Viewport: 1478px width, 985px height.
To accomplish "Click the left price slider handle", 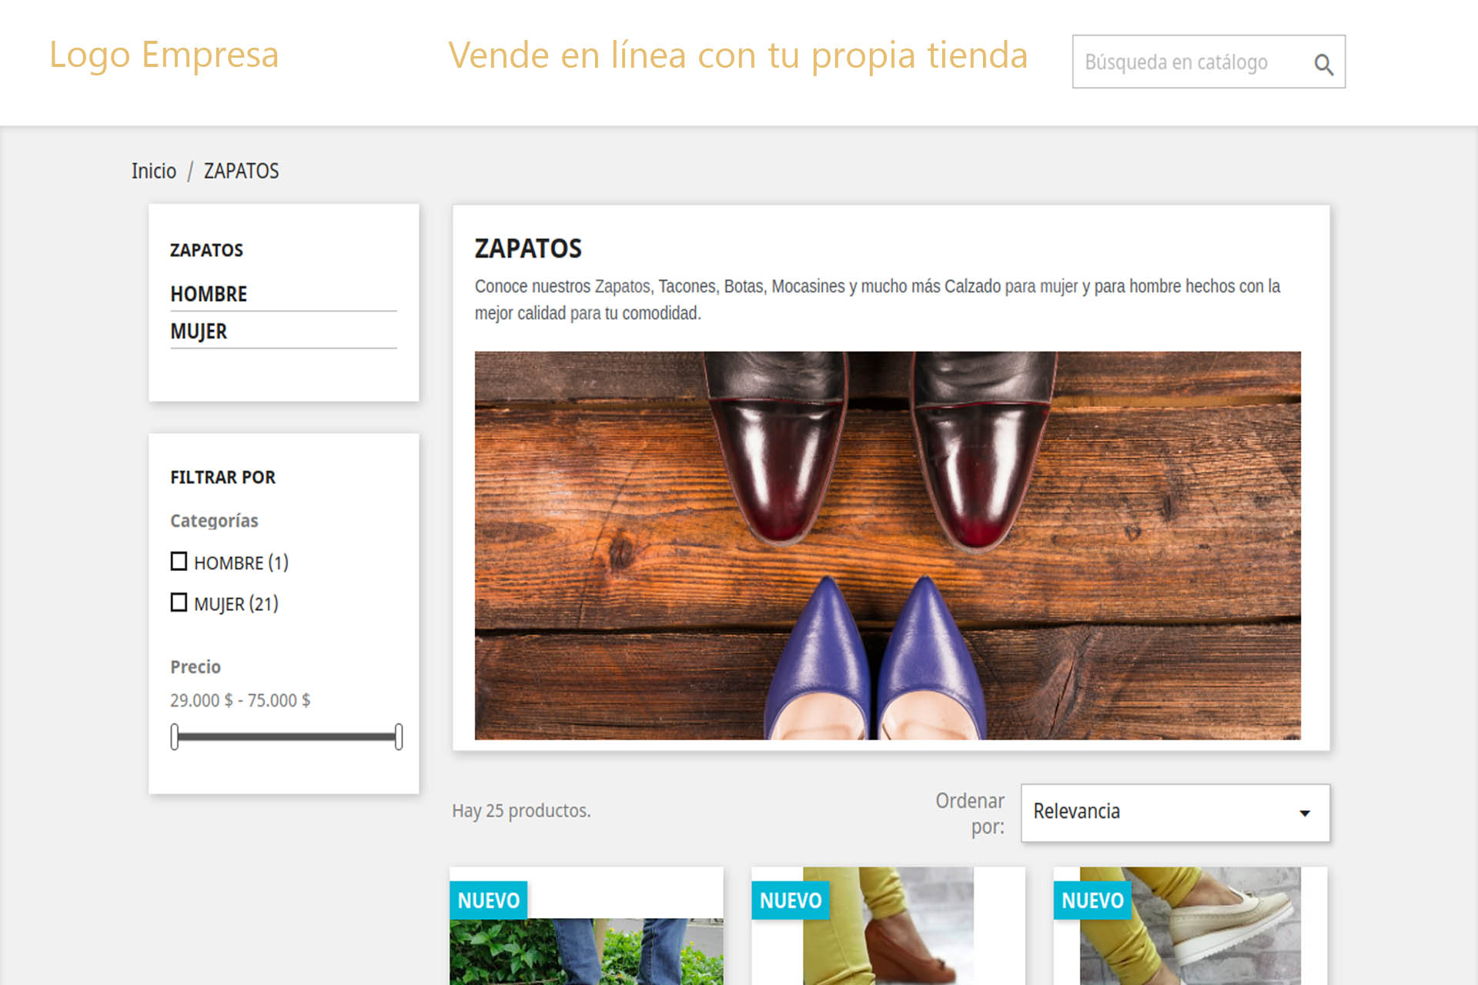I will point(175,736).
